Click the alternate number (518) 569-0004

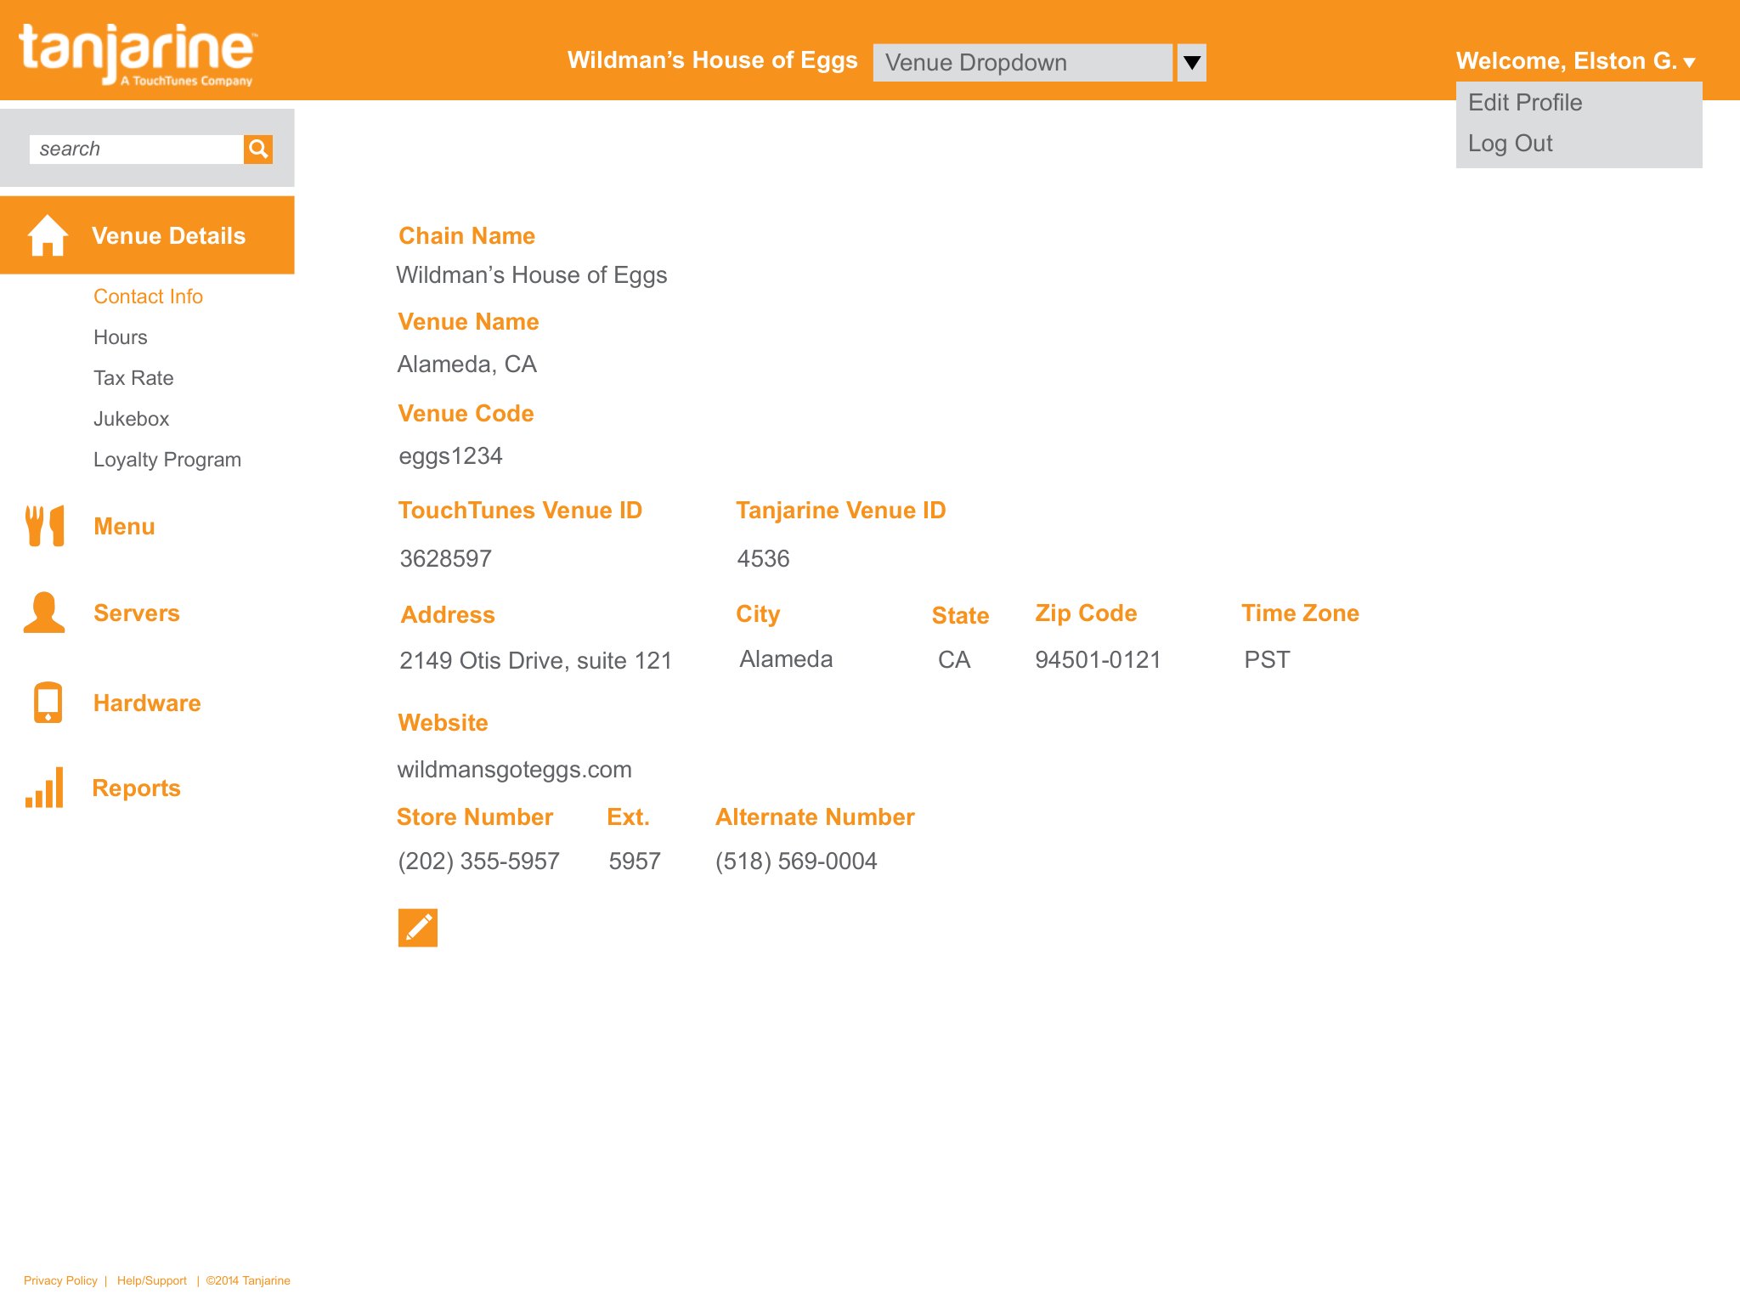tap(796, 862)
